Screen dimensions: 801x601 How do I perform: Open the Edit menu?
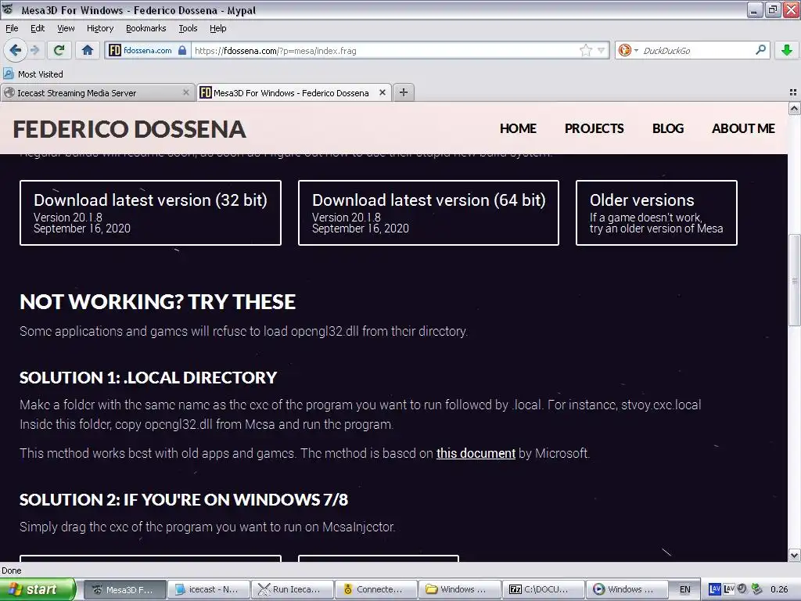tap(38, 28)
